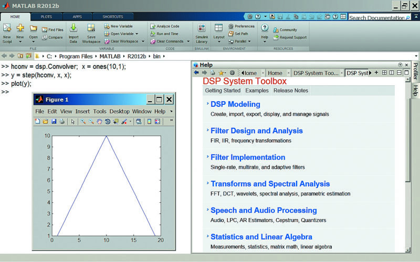This screenshot has width=420, height=262.
Task: Select the Zoom Out tool in Figure 1
Action: pos(91,122)
